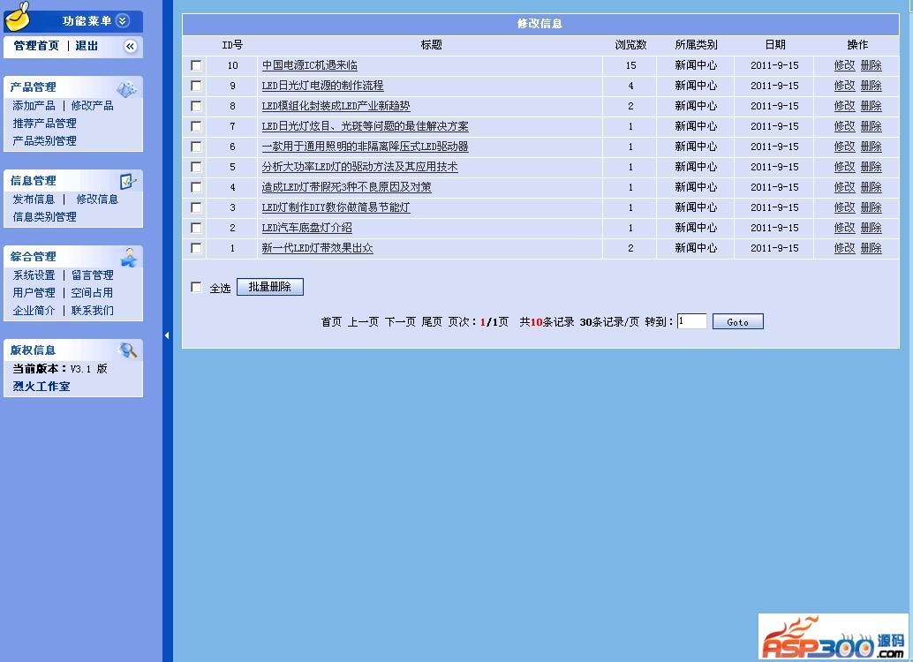Open 管理首页 in the sidebar
This screenshot has height=662, width=913.
36,46
